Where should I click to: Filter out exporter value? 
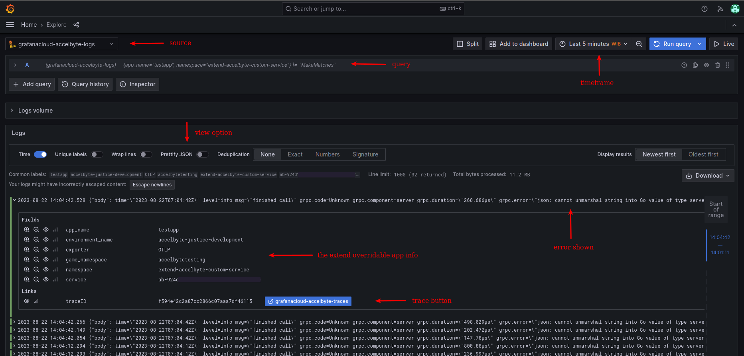tap(36, 249)
